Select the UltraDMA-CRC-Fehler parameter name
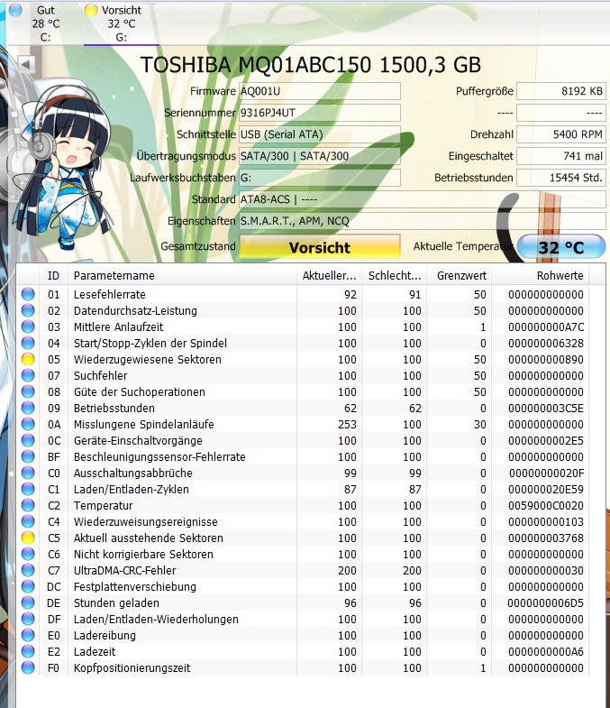 [125, 571]
